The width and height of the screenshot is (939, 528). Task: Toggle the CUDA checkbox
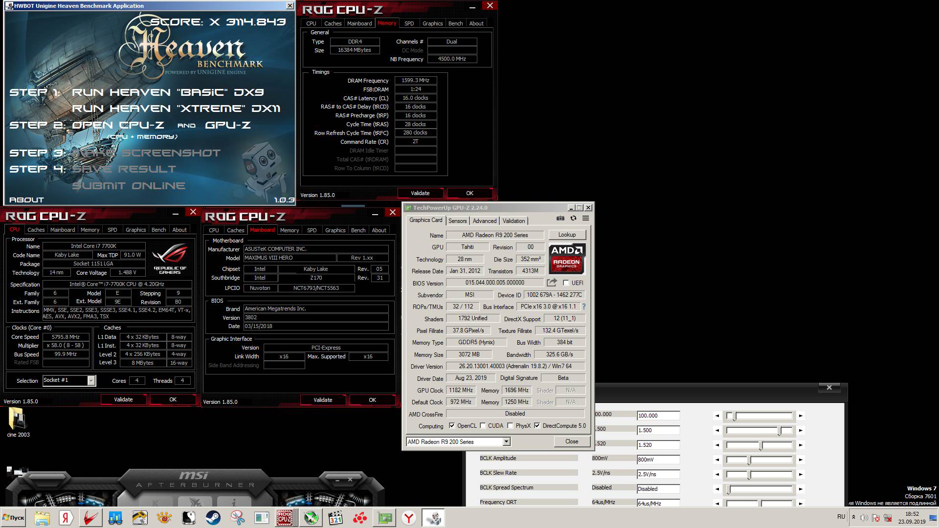483,426
